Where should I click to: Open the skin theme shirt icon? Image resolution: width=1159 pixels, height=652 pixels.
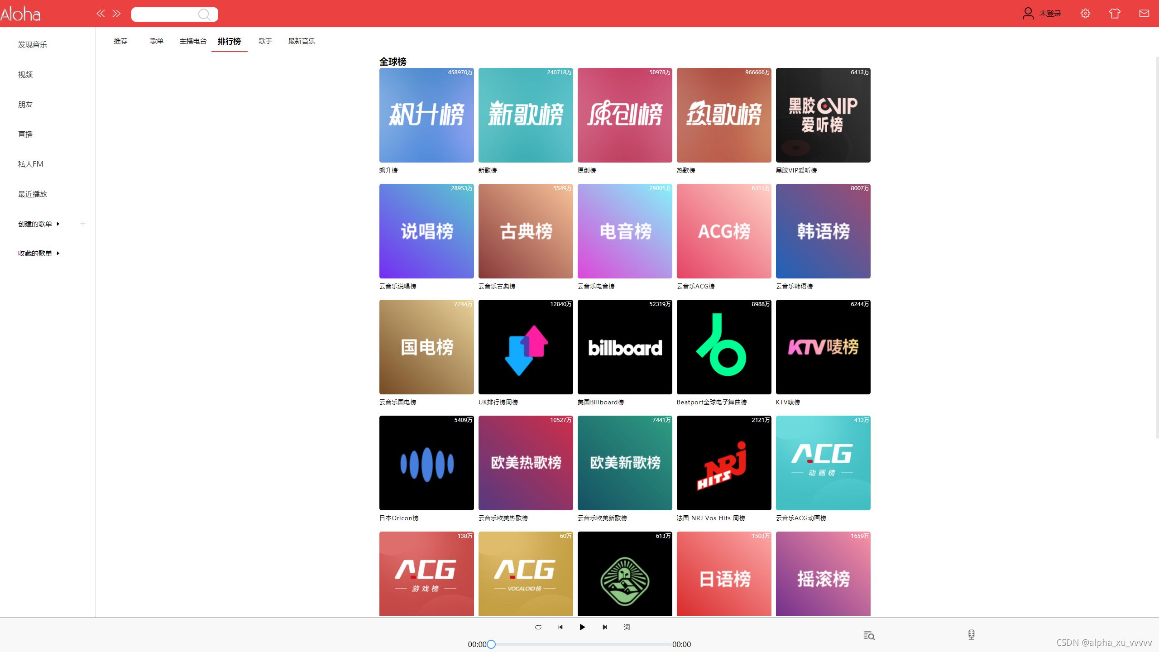point(1115,14)
